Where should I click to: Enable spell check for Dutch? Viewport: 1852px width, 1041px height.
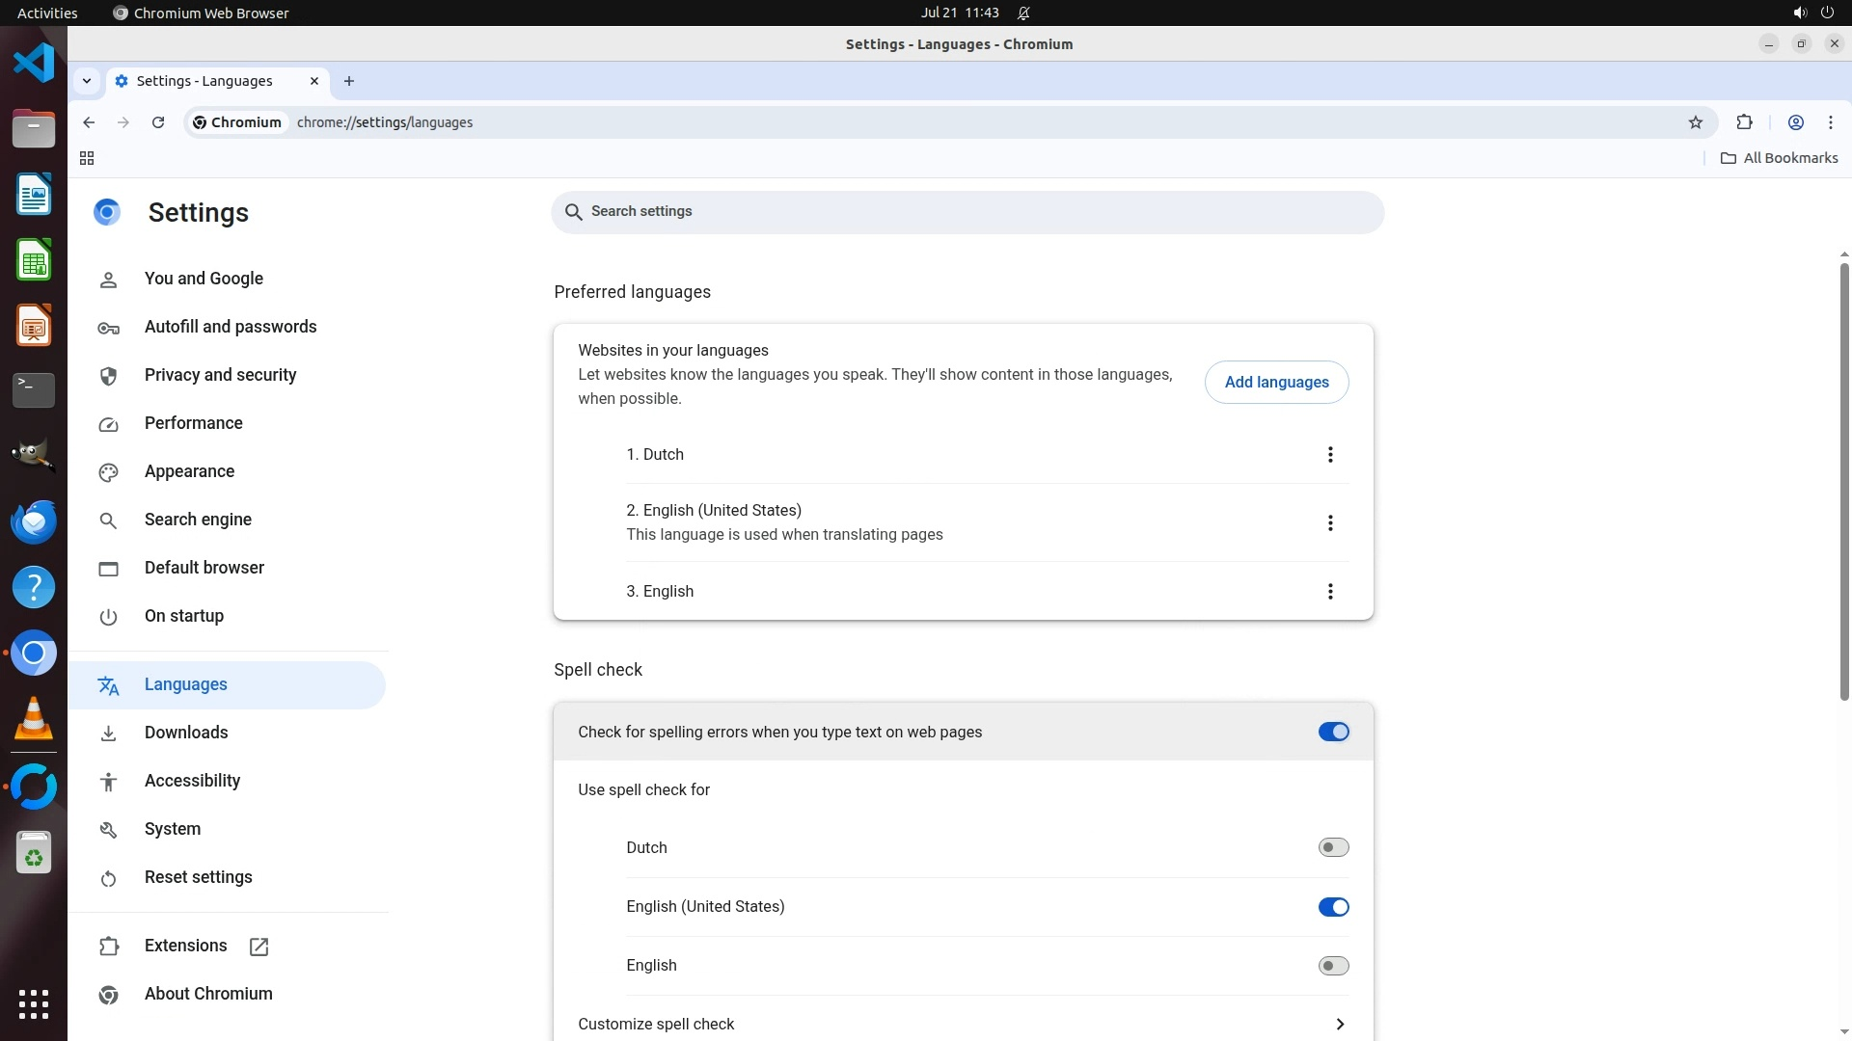tap(1333, 847)
